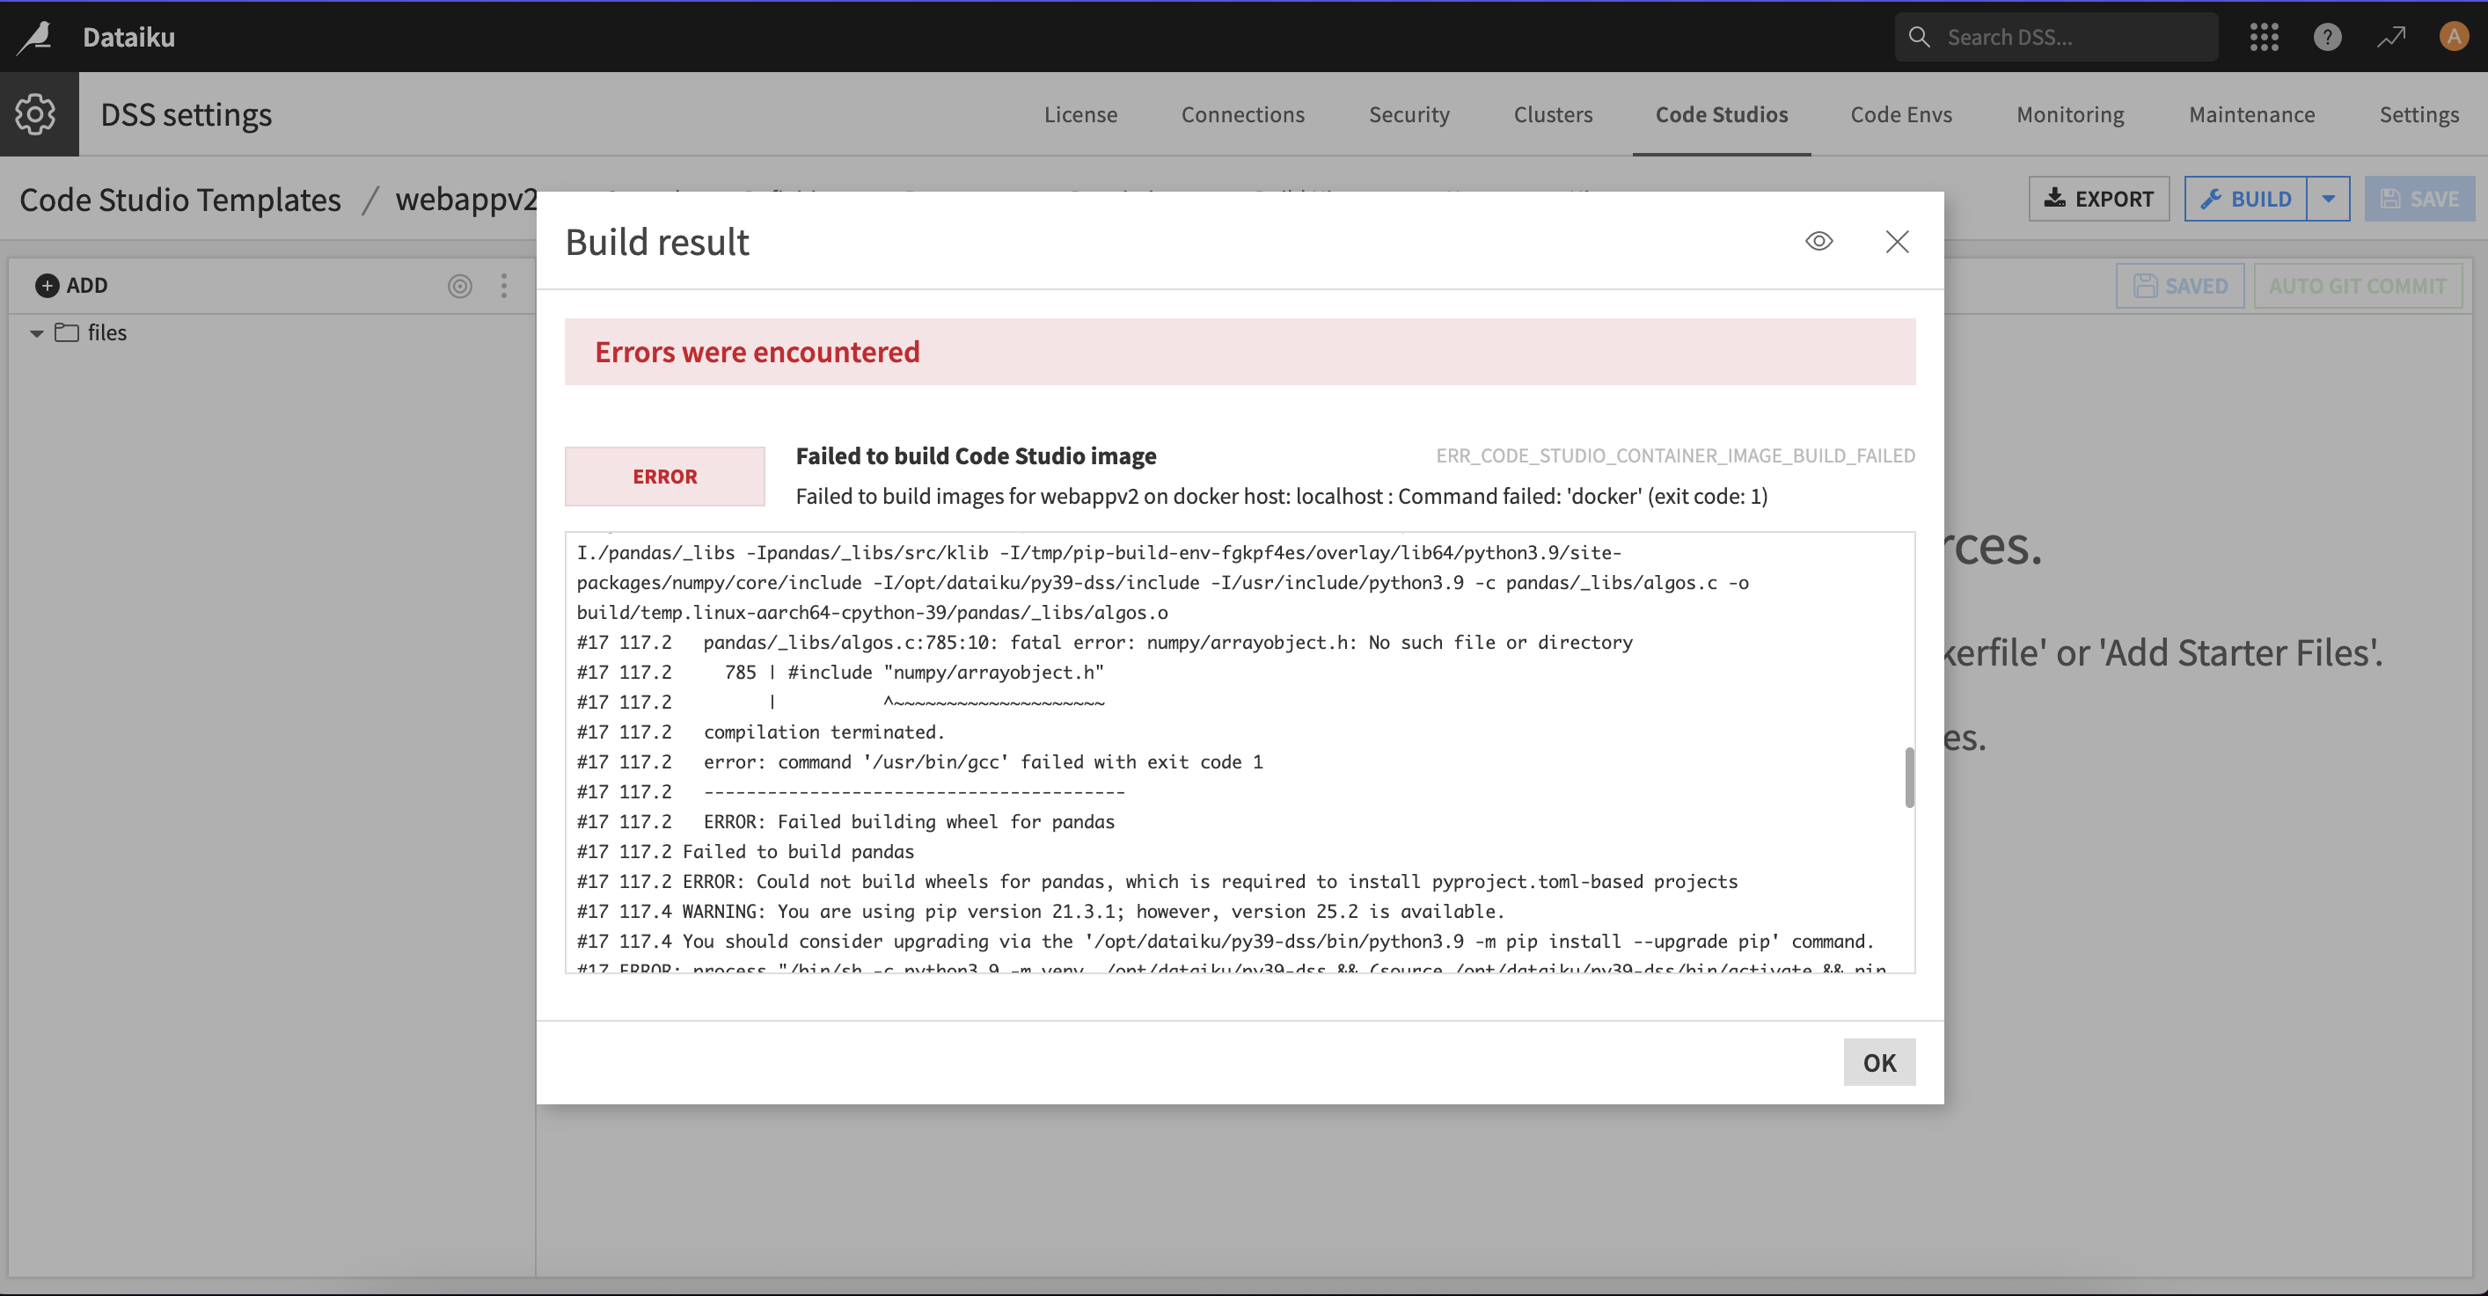The height and width of the screenshot is (1296, 2488).
Task: Open the user profile avatar
Action: pos(2453,38)
